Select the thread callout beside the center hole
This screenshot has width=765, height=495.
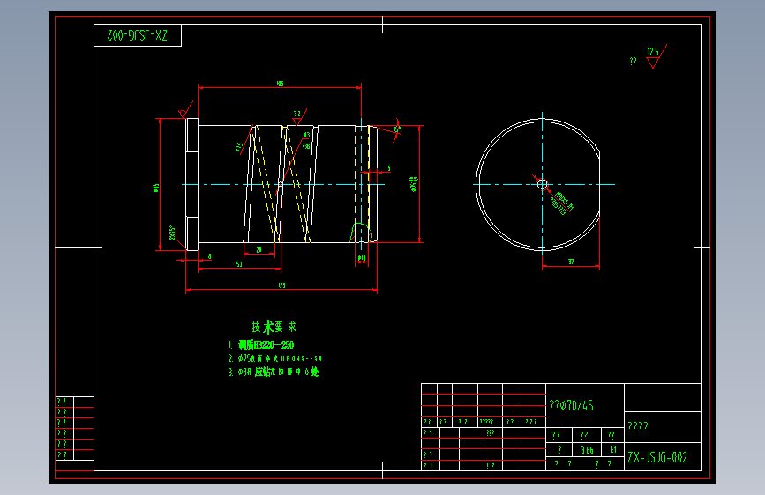click(x=562, y=203)
